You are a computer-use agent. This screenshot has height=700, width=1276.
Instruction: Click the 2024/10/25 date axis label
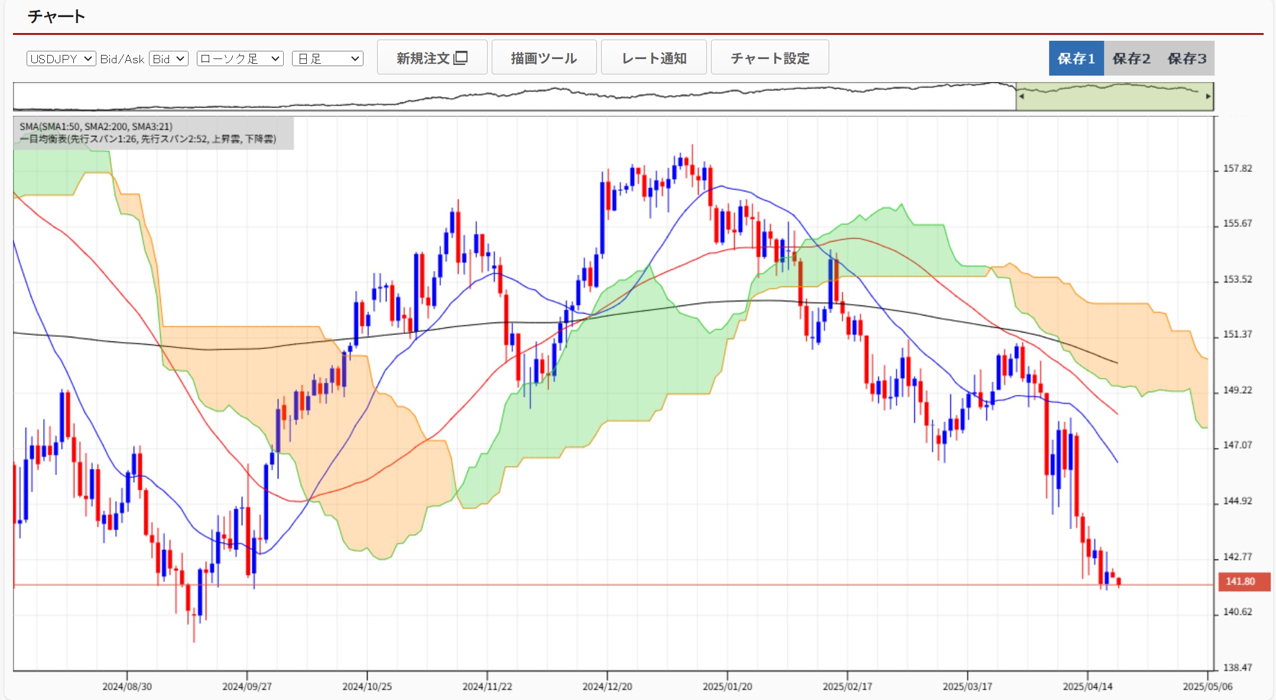point(366,686)
